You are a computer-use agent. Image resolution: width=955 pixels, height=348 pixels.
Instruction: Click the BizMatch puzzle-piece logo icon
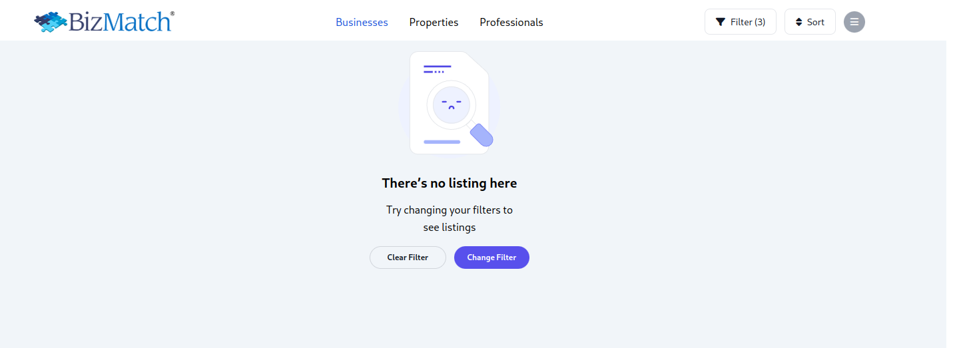pos(51,21)
